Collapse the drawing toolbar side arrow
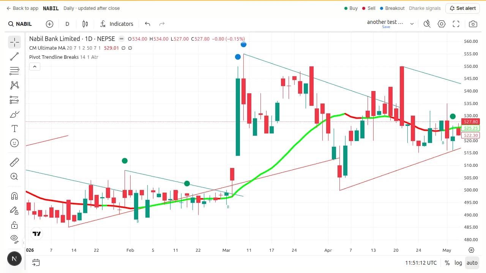The width and height of the screenshot is (486, 273). coord(24,243)
